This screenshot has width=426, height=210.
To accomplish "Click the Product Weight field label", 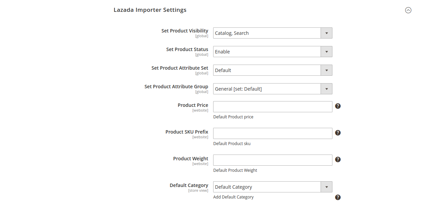I will click(191, 159).
